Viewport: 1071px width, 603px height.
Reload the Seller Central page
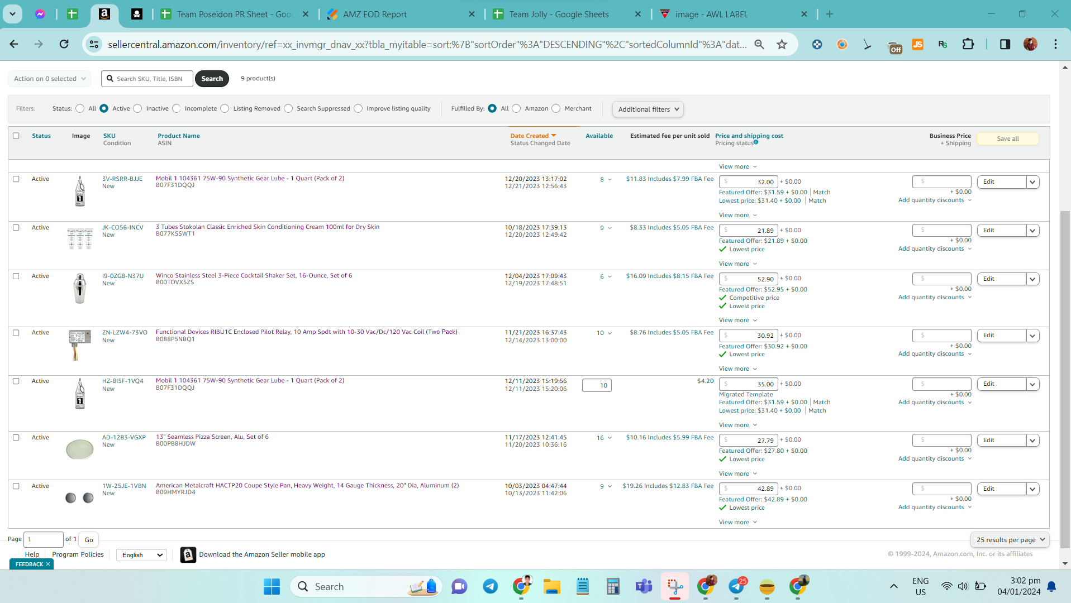click(64, 44)
